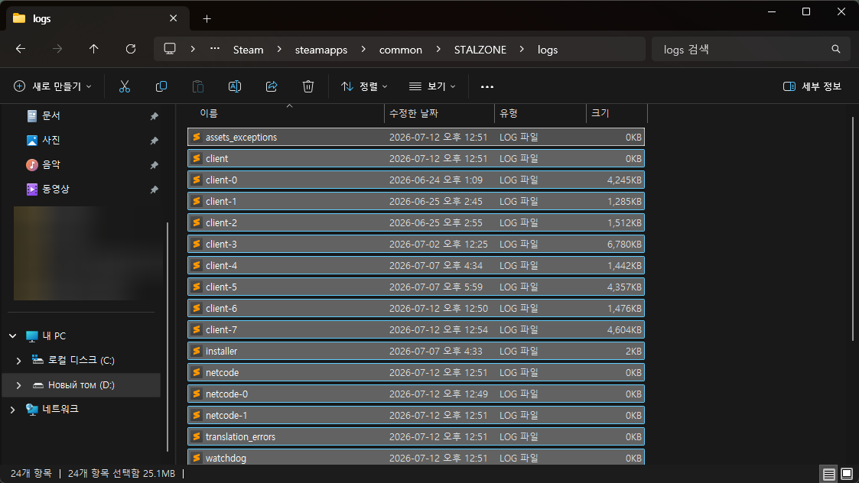The width and height of the screenshot is (859, 483).
Task: Go up one folder level
Action: (93, 49)
